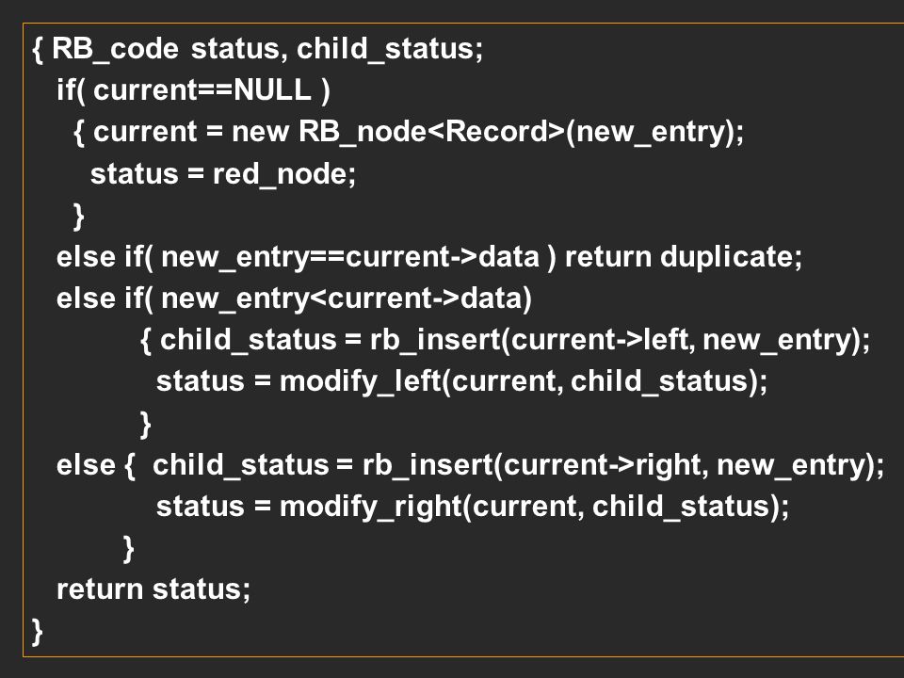Click the 'RB_code' type name
The image size is (904, 678).
point(115,48)
